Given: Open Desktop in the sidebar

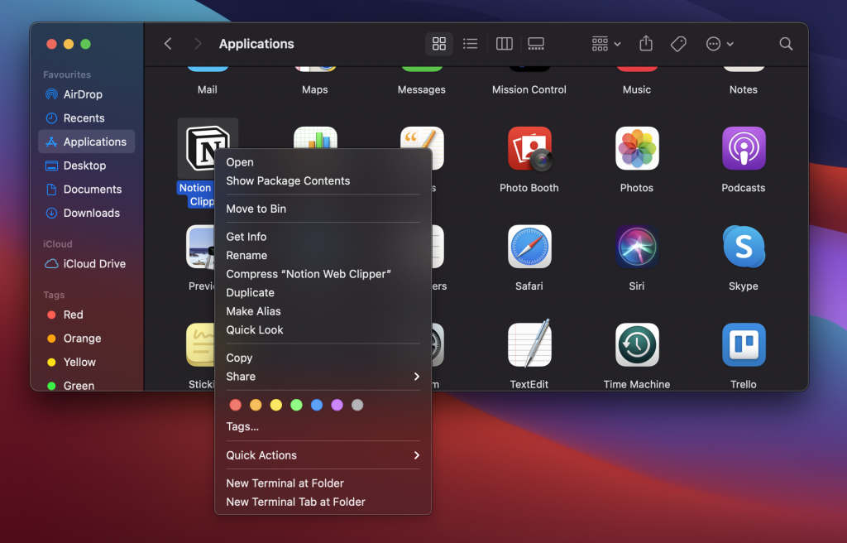Looking at the screenshot, I should 86,166.
